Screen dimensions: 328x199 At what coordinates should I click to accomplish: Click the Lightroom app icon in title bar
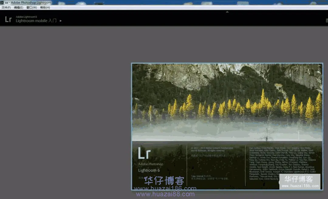click(x=2, y=2)
